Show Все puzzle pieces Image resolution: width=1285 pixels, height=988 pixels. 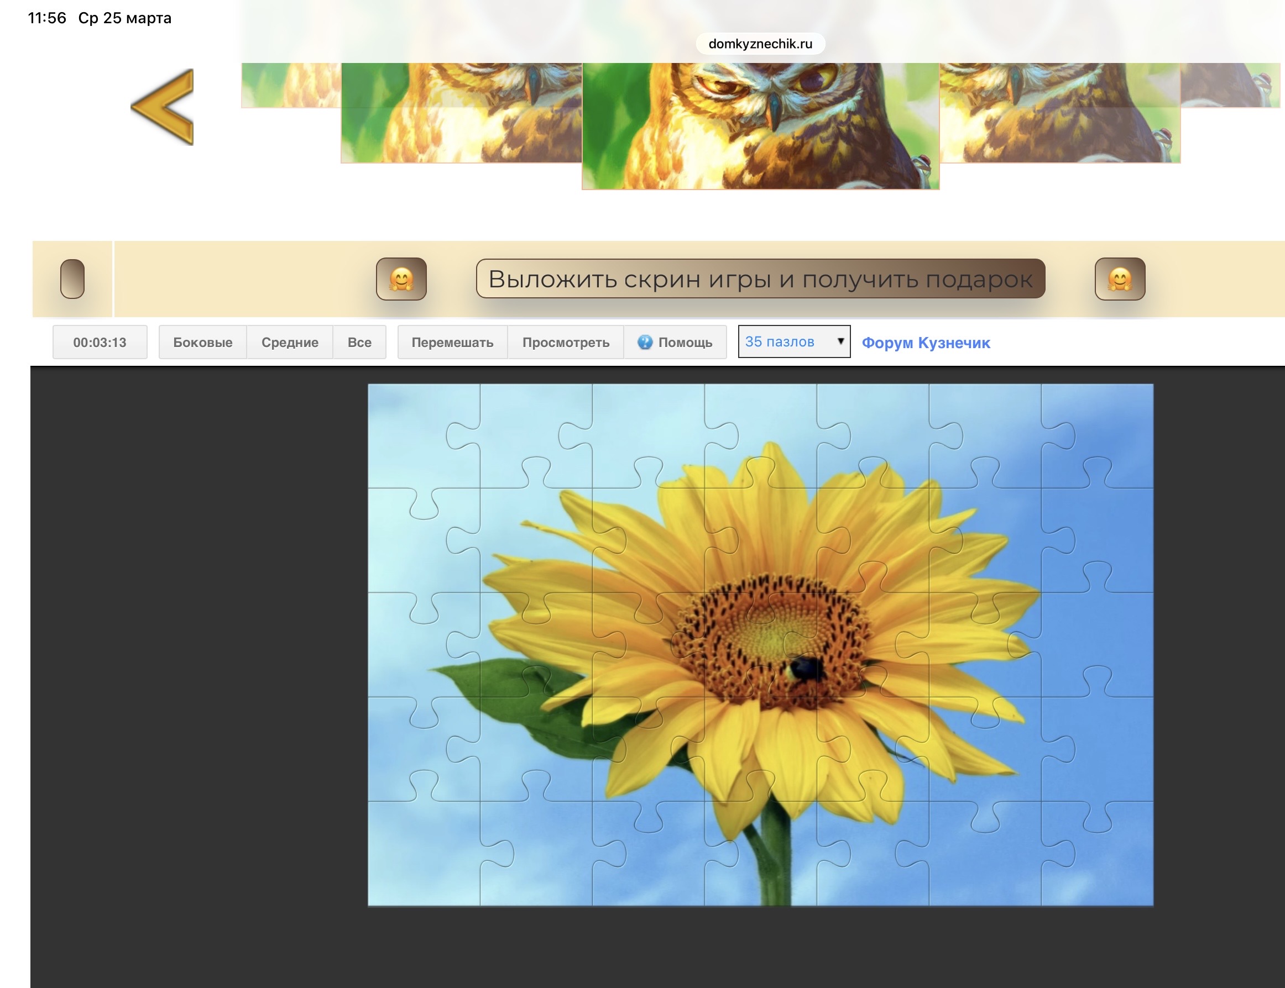359,342
